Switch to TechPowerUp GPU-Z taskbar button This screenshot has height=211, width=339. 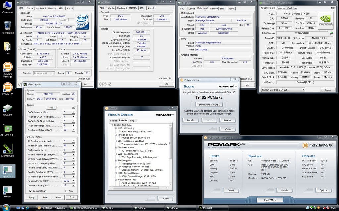coord(84,208)
